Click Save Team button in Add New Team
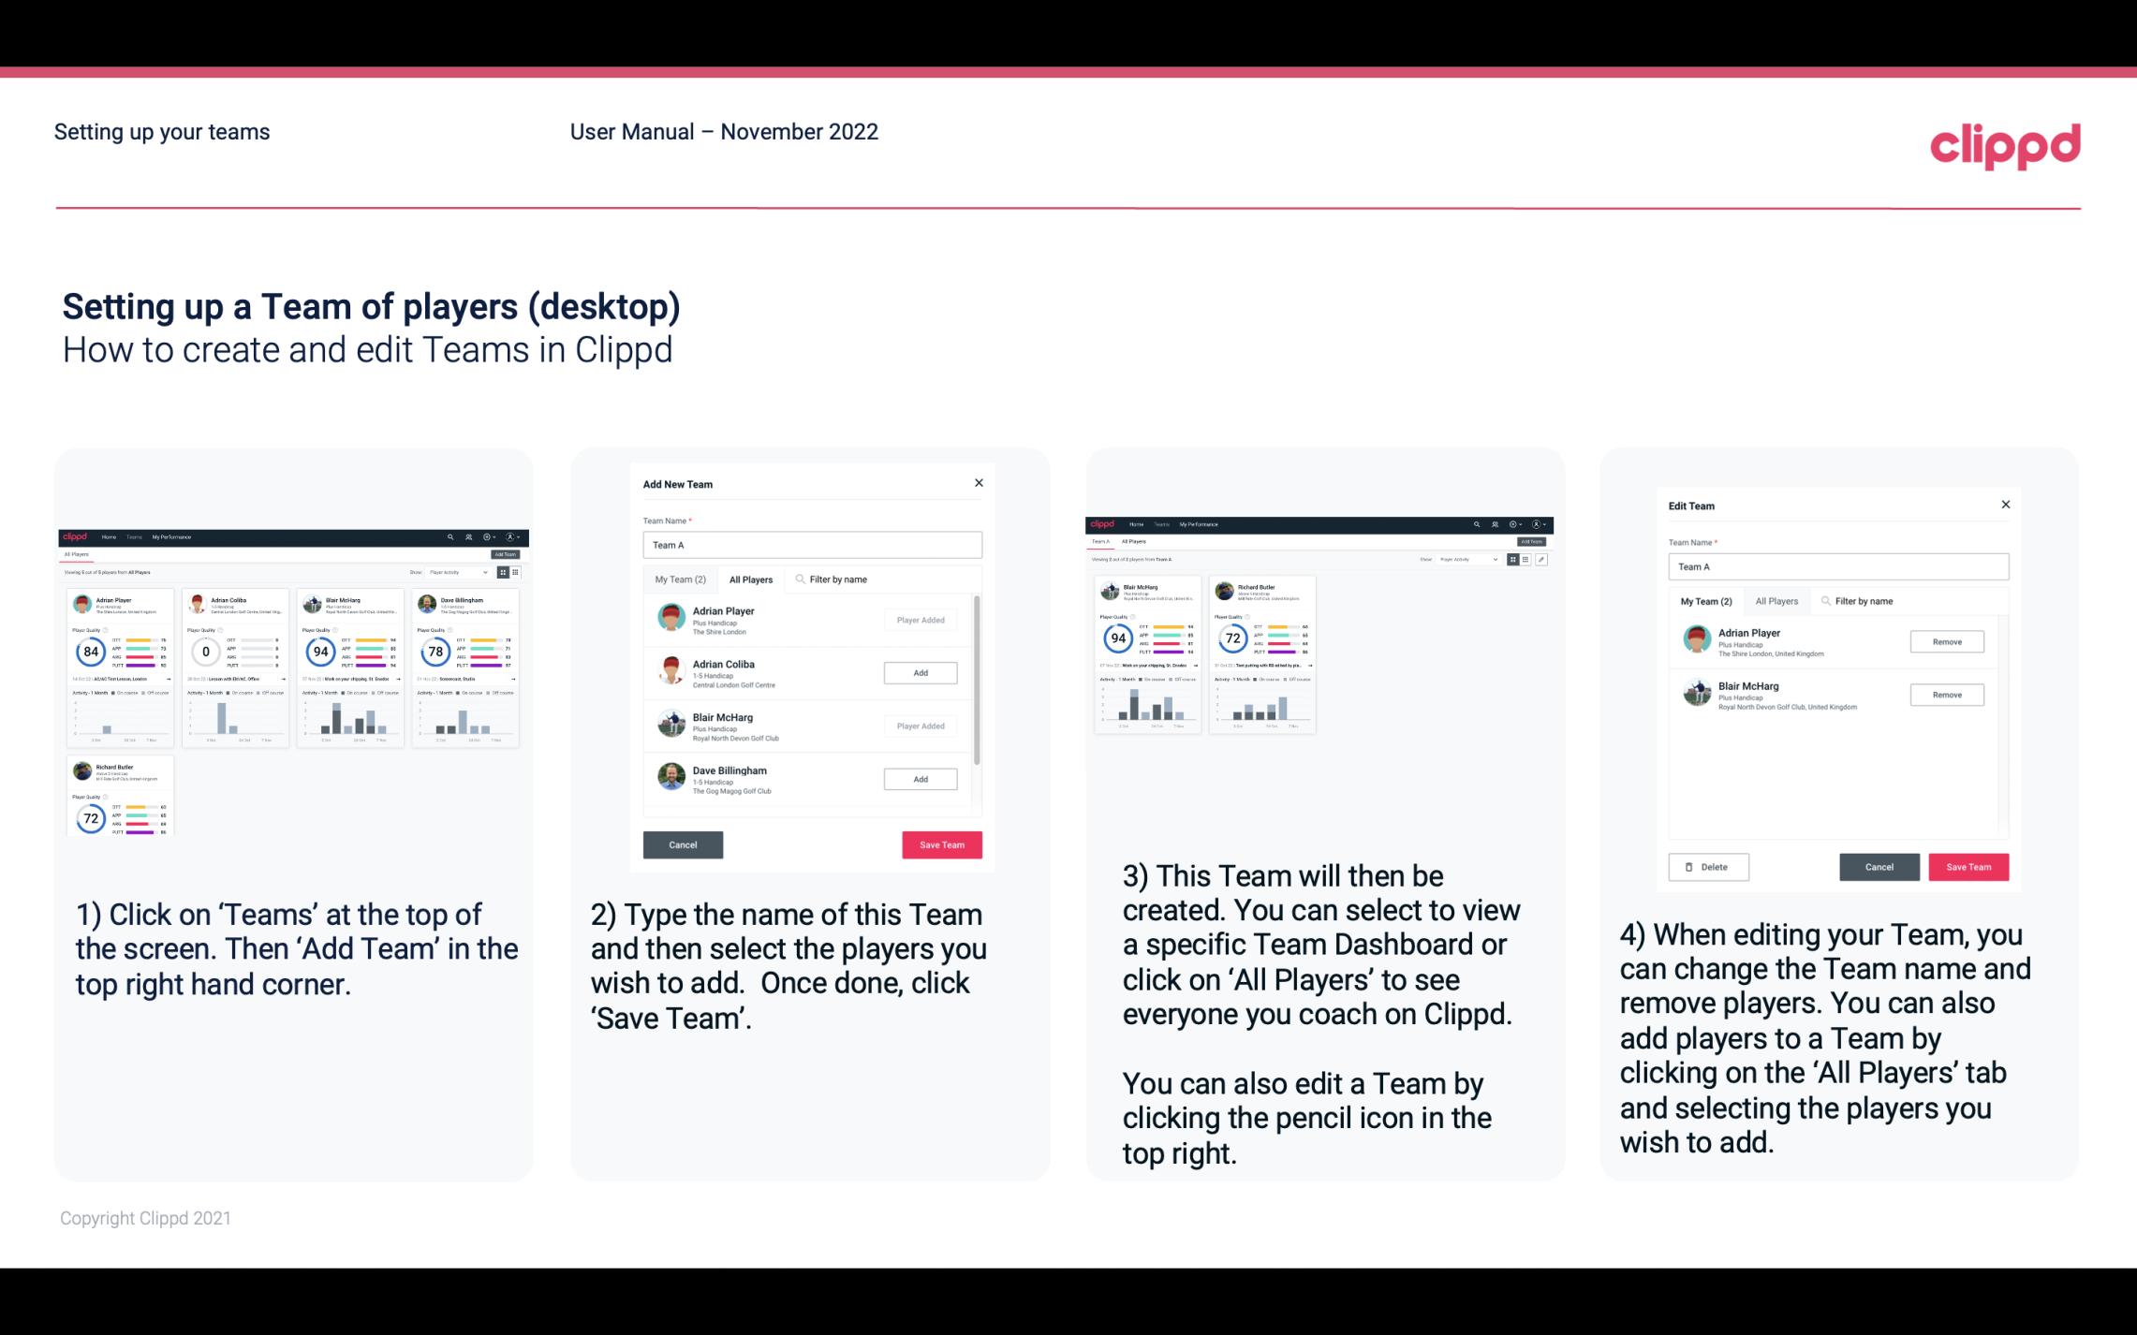 [940, 843]
